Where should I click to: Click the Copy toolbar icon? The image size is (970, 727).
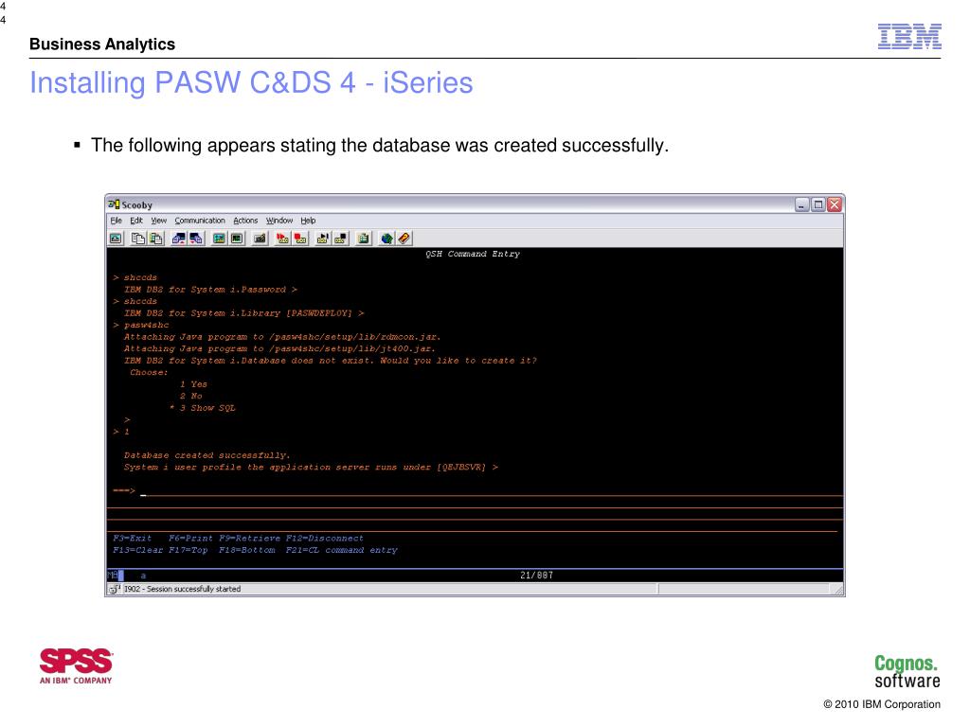coord(138,238)
